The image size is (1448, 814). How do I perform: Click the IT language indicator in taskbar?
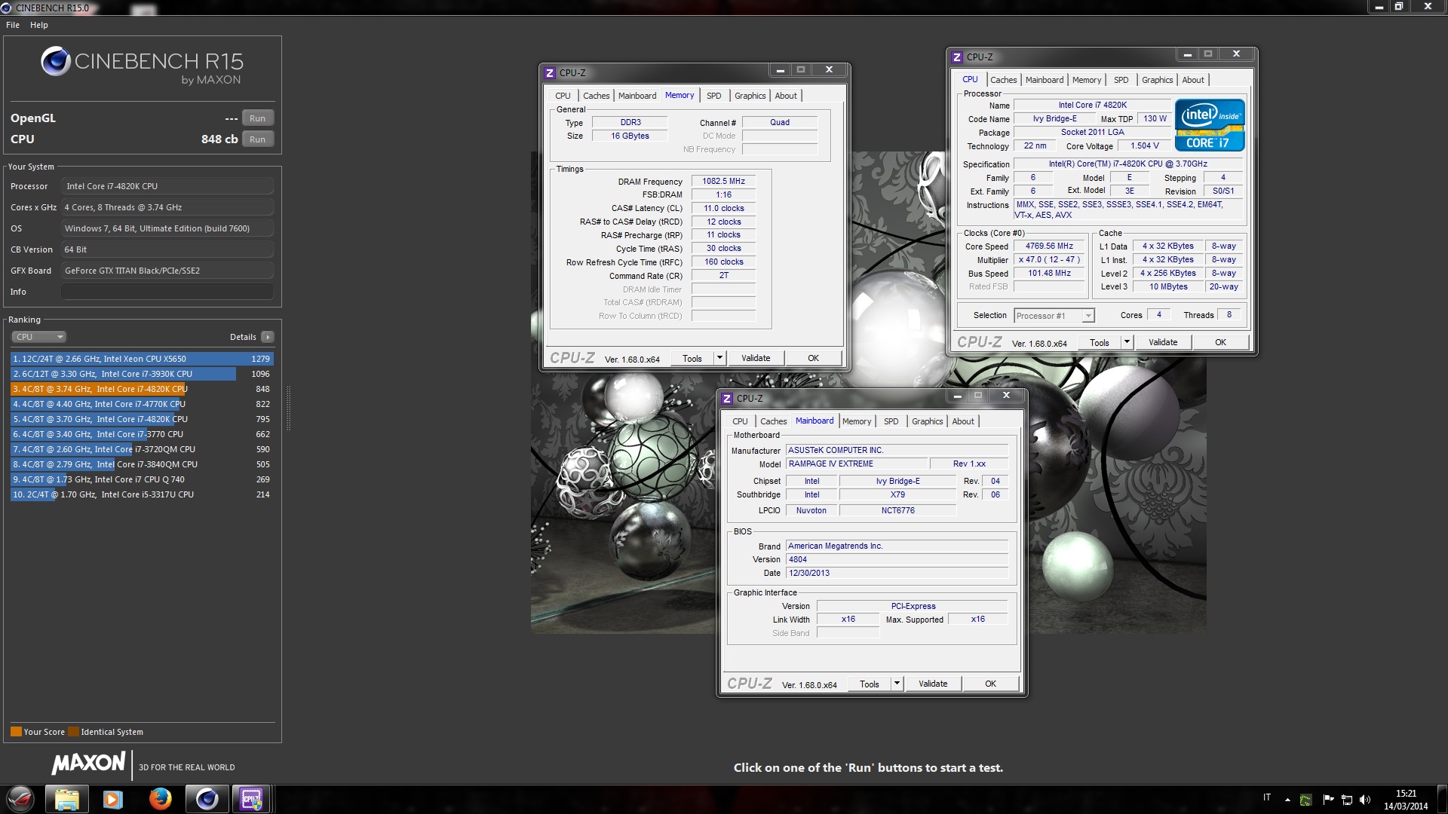click(1267, 797)
